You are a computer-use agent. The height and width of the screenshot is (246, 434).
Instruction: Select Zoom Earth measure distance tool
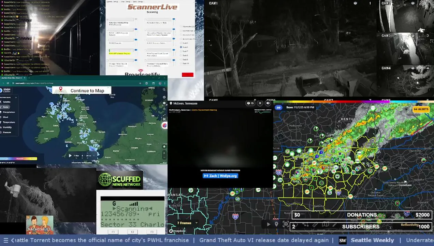(x=164, y=115)
